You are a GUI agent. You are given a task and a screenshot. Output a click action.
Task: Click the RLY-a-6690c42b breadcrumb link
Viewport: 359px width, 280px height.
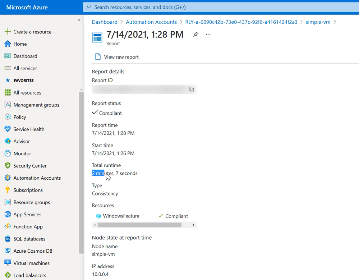[x=241, y=22]
